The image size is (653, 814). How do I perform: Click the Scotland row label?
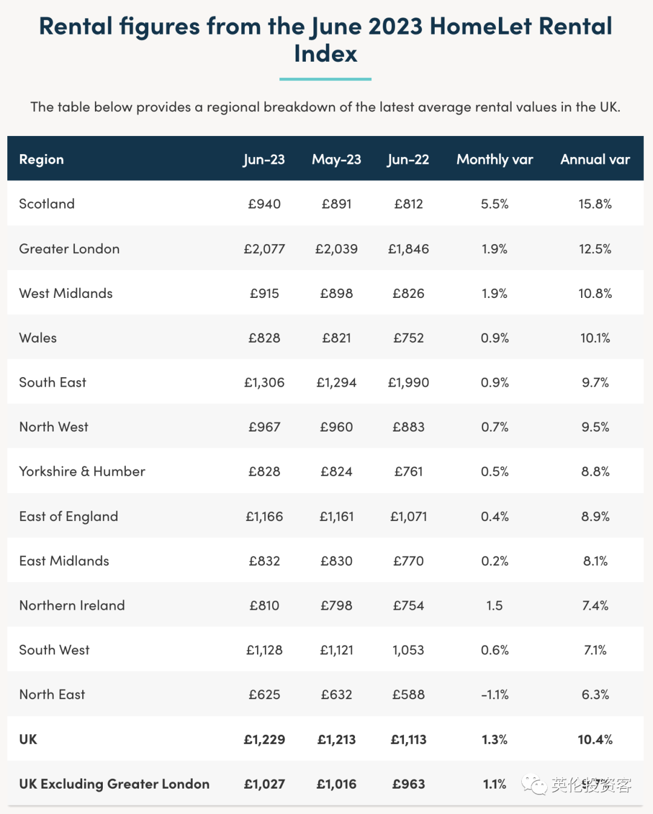point(47,204)
